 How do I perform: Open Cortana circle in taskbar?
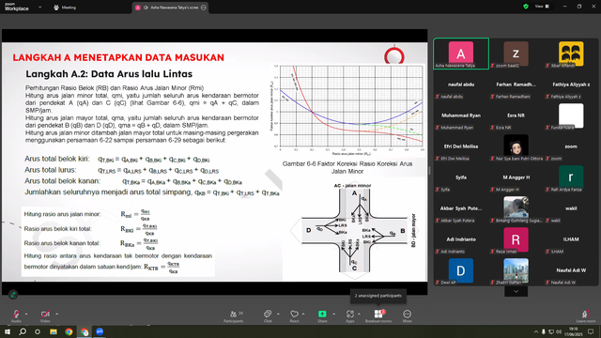click(x=38, y=331)
